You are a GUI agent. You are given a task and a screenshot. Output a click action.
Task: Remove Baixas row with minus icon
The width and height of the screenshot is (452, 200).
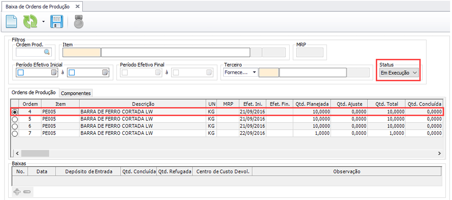tap(27, 192)
